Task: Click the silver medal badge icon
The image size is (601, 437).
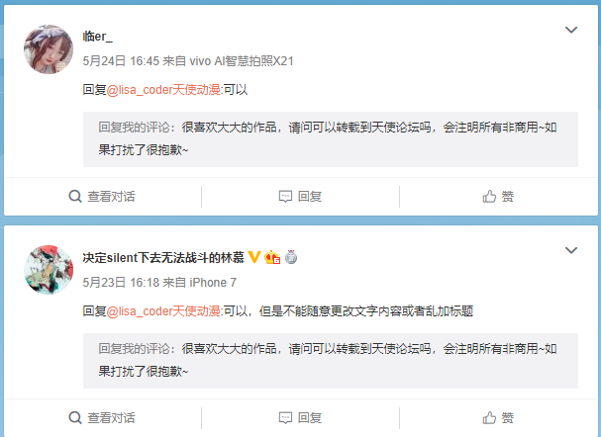Action: coord(291,257)
